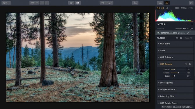Click the filters gear icon
Screen dimensions: 195x109
tap(181, 38)
